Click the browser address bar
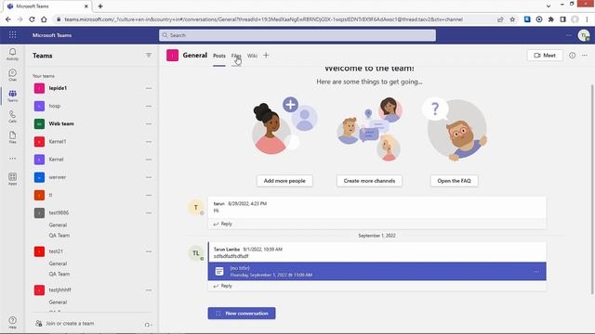595x334 pixels. click(263, 19)
